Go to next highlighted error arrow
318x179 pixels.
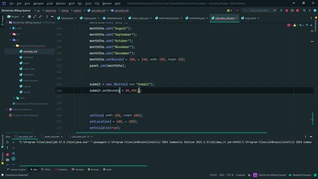pyautogui.click(x=311, y=25)
